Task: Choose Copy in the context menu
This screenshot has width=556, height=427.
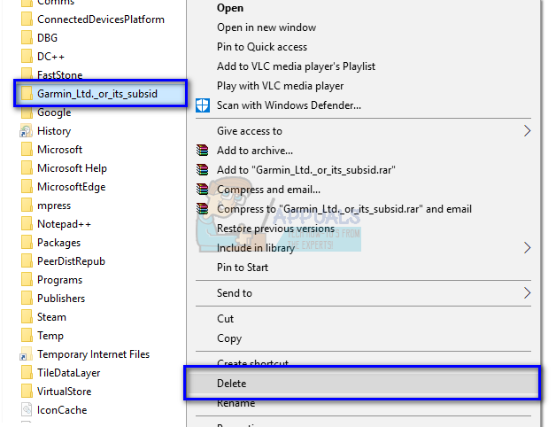Action: point(229,338)
